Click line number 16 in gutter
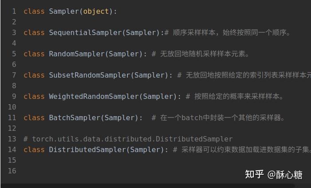Image resolution: width=311 pixels, height=188 pixels. tap(12, 171)
